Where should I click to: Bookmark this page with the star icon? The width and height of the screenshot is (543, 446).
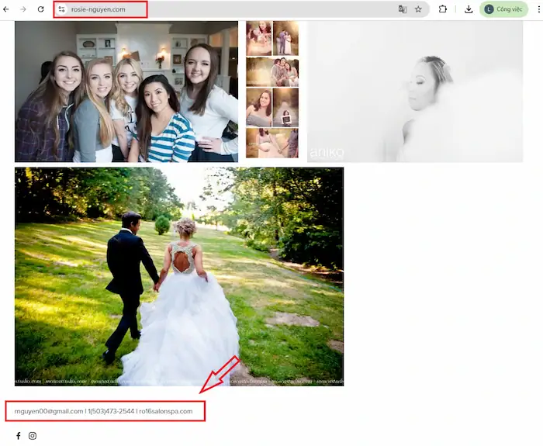click(x=418, y=9)
